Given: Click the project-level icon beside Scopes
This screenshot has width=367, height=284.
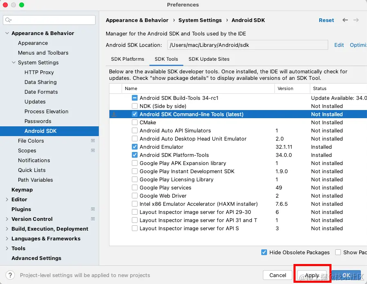Looking at the screenshot, I should (93, 150).
